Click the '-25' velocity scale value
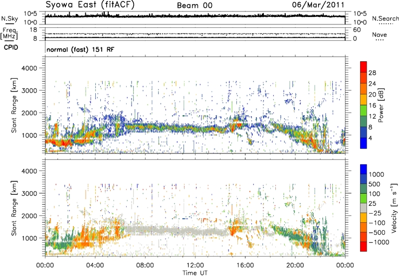 click(375, 213)
